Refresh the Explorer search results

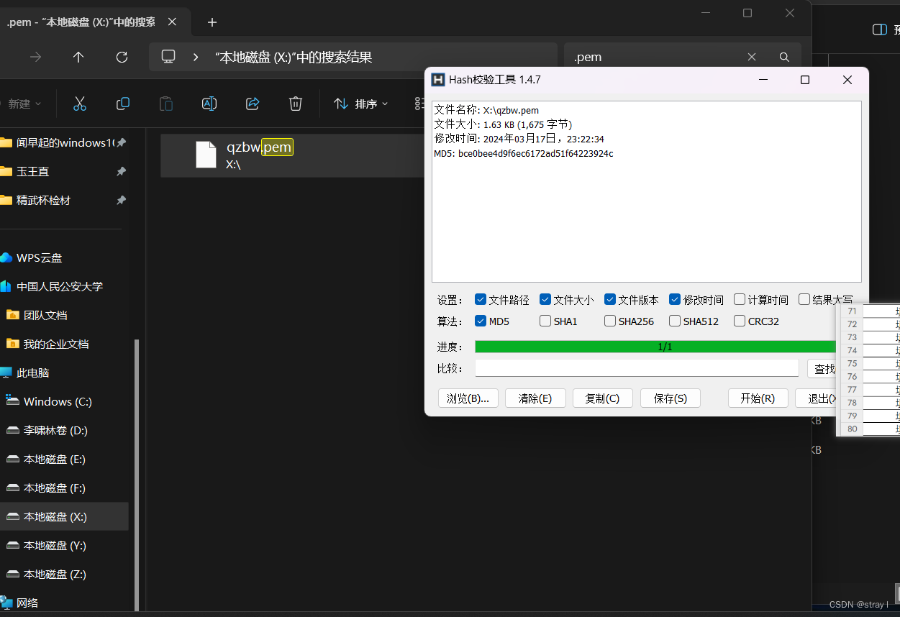point(122,57)
